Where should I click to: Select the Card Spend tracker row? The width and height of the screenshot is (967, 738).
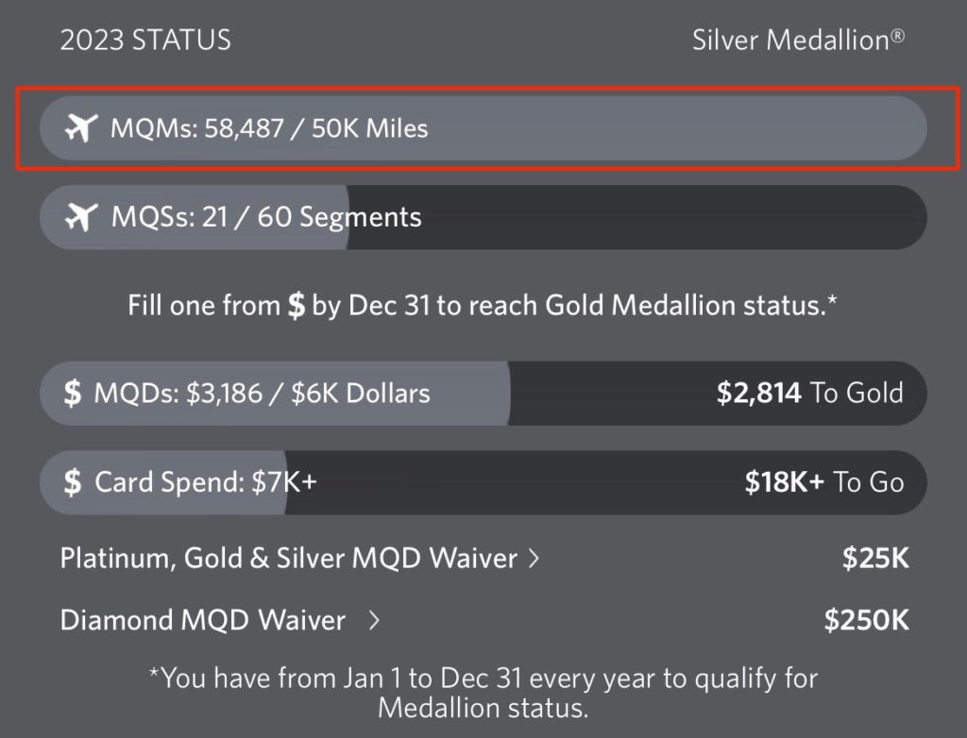(x=483, y=481)
